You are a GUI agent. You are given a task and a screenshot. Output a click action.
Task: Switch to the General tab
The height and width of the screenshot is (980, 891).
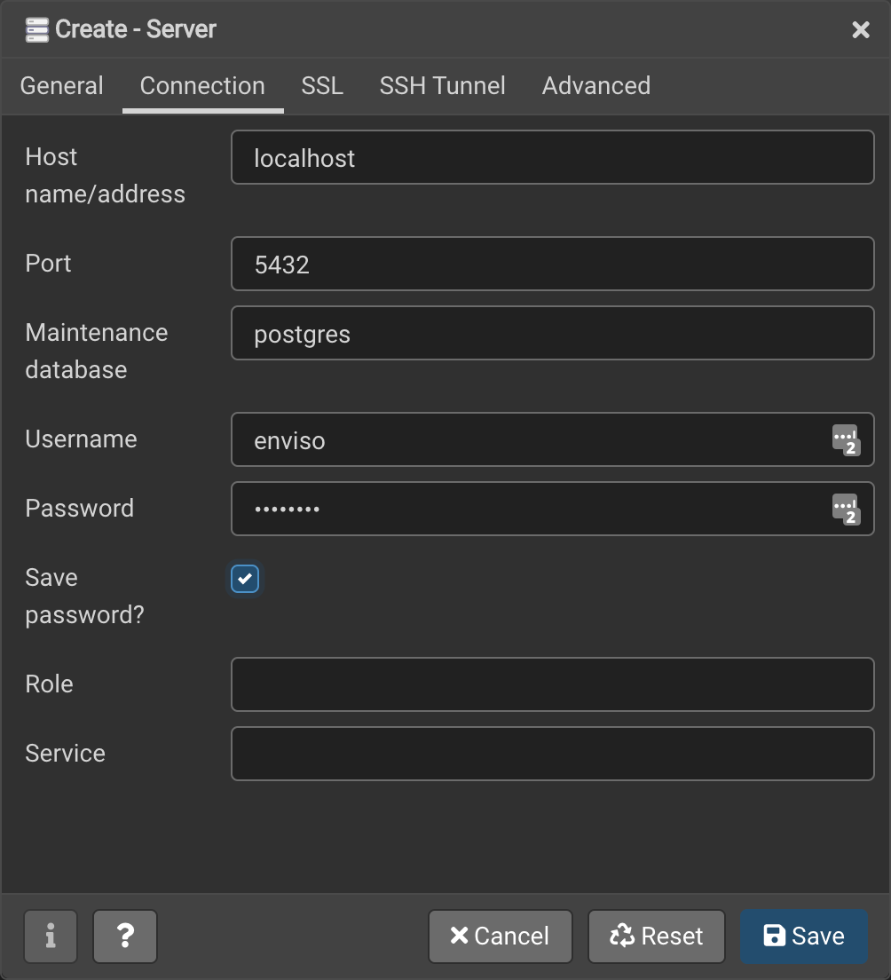pyautogui.click(x=61, y=85)
